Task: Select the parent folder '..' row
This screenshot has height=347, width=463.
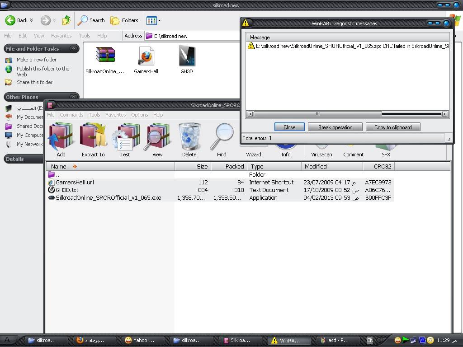Action: click(220, 175)
